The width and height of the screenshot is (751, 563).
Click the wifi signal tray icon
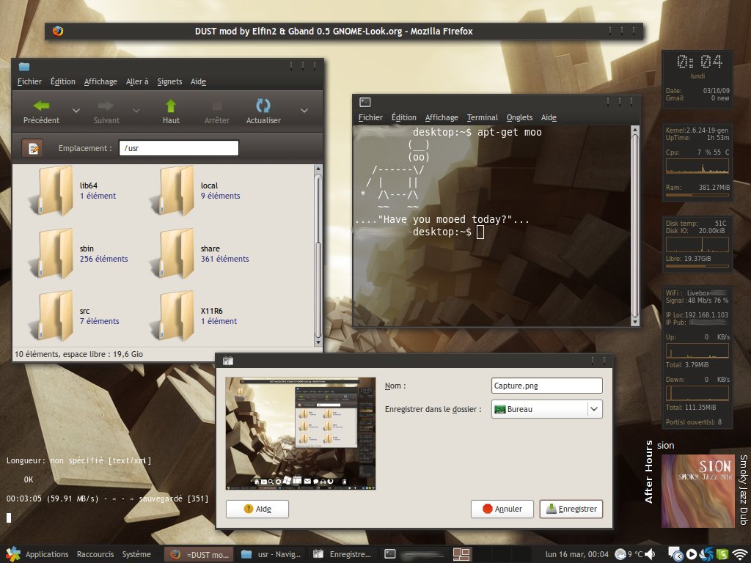741,554
